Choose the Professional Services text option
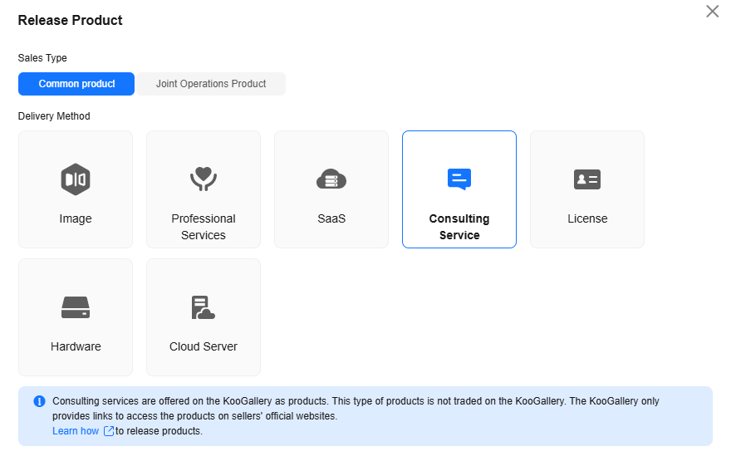 click(x=204, y=227)
